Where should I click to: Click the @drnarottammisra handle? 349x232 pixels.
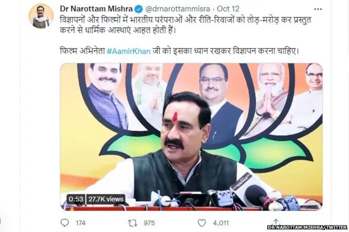coord(178,9)
